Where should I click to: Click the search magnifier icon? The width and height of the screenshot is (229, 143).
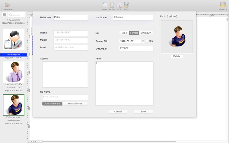[11, 15]
